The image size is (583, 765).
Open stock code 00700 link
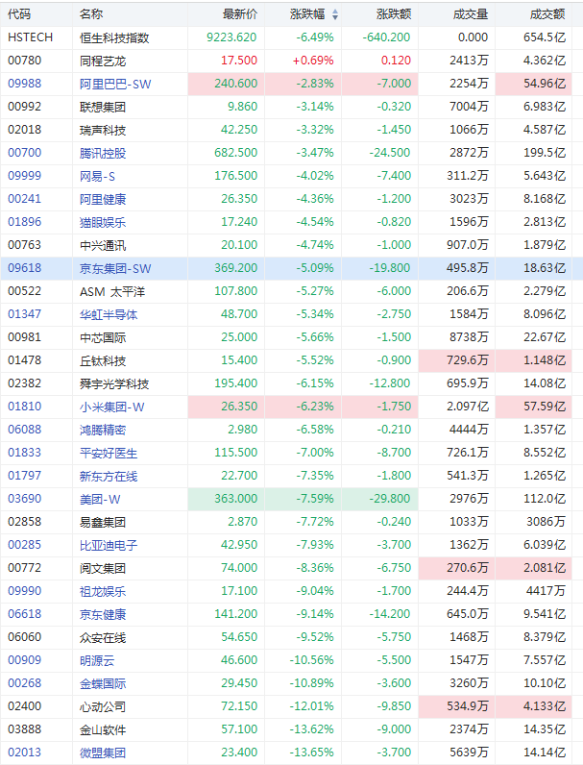click(x=24, y=153)
